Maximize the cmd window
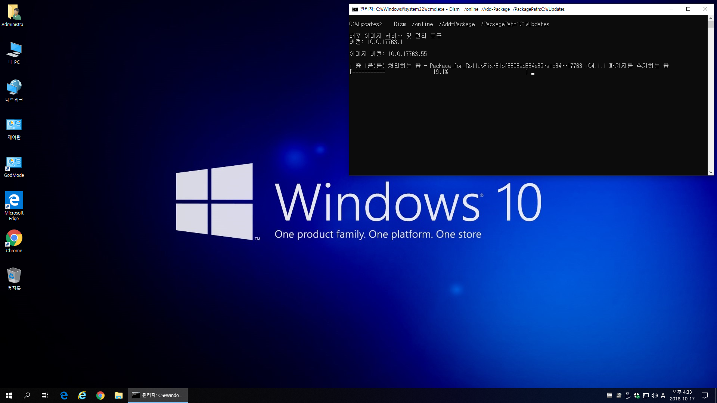This screenshot has width=717, height=403. point(688,9)
